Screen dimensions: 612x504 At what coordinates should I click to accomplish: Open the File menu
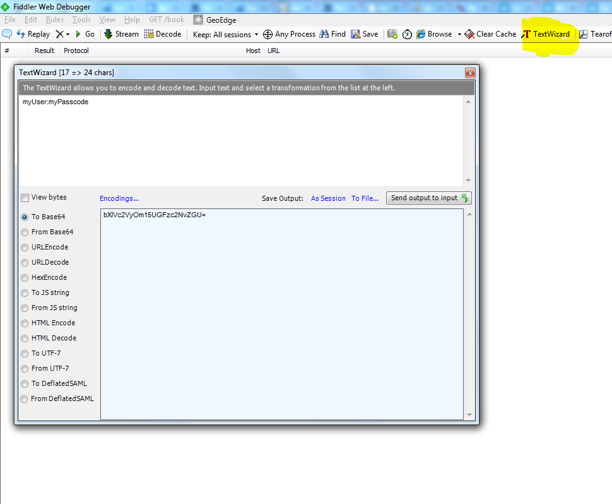[10, 20]
